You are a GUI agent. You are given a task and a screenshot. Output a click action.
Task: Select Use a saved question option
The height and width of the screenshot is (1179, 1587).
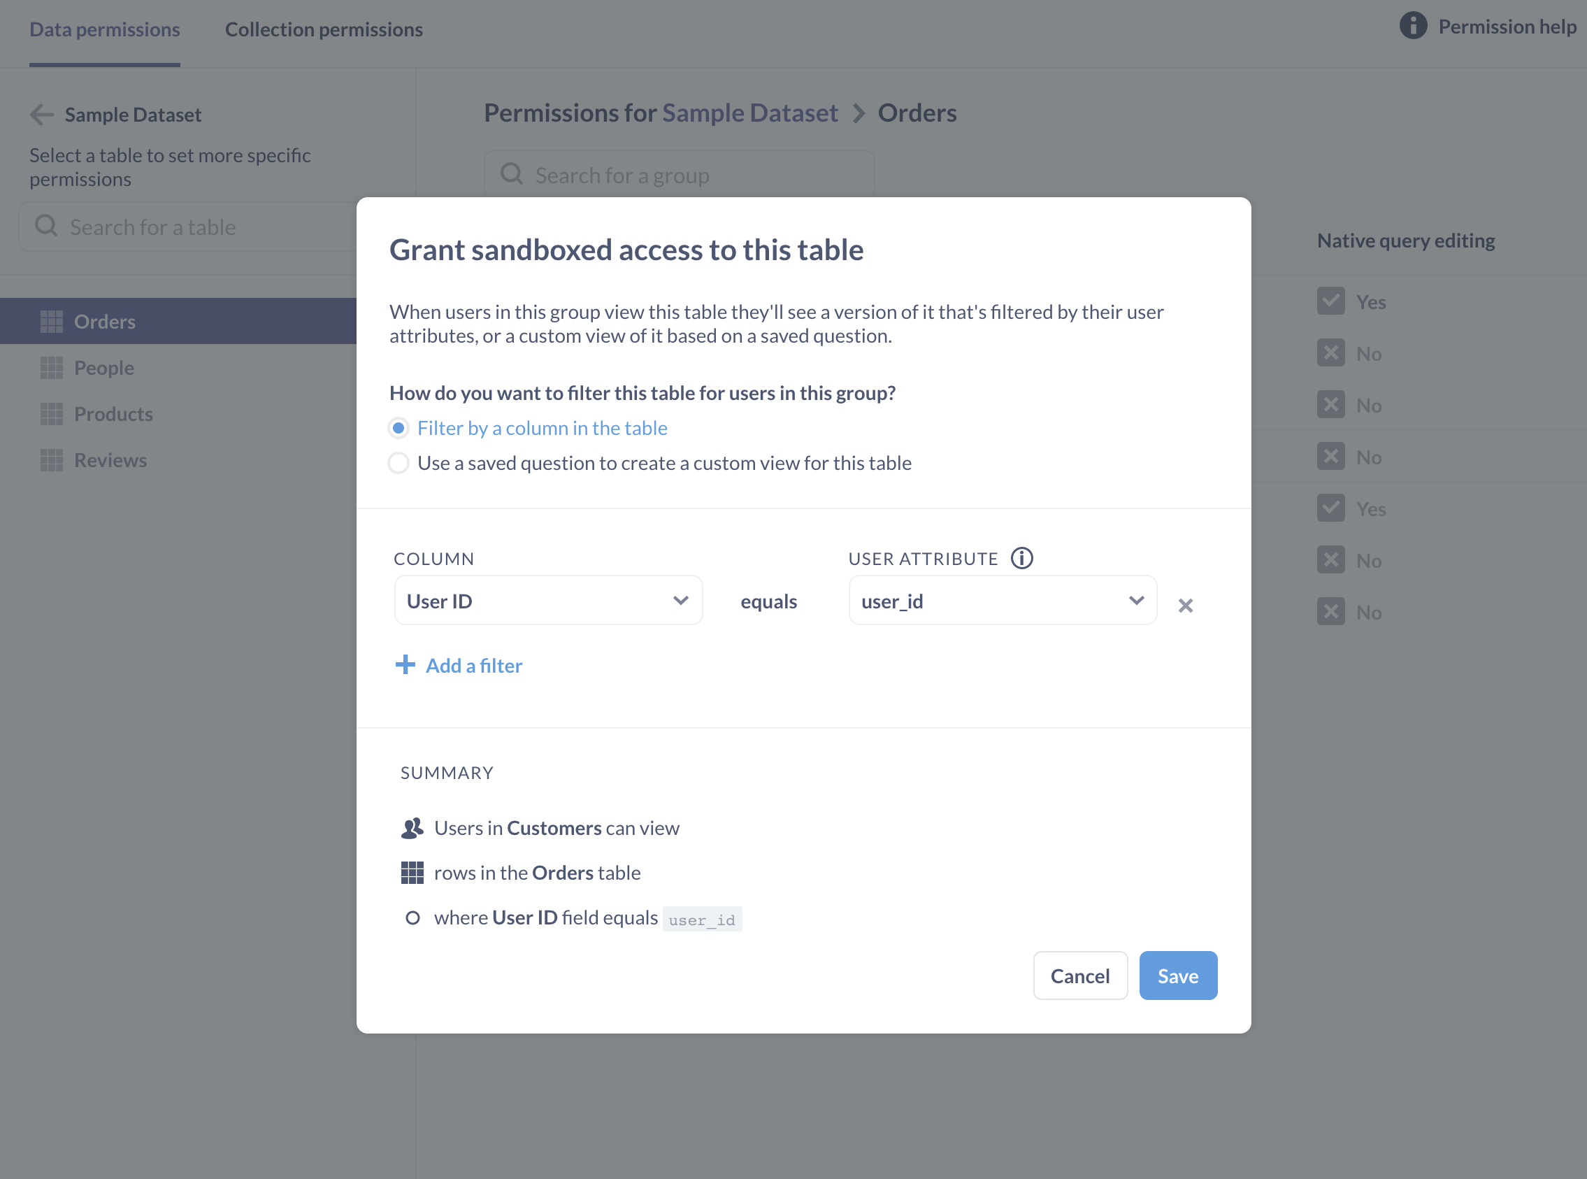[x=398, y=463]
